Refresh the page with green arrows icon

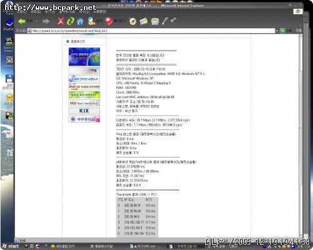pos(71,21)
